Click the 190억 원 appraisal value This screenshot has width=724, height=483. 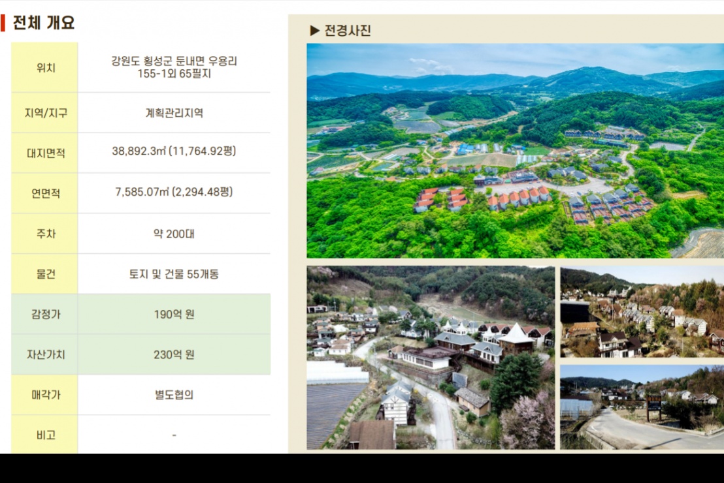point(174,315)
